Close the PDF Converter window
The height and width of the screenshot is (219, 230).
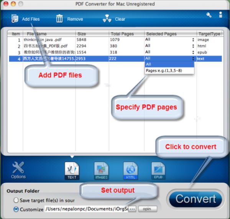(x=6, y=4)
